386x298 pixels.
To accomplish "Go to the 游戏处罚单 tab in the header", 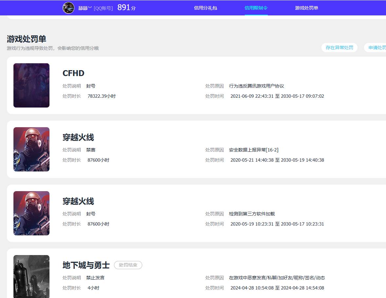I will click(x=306, y=8).
